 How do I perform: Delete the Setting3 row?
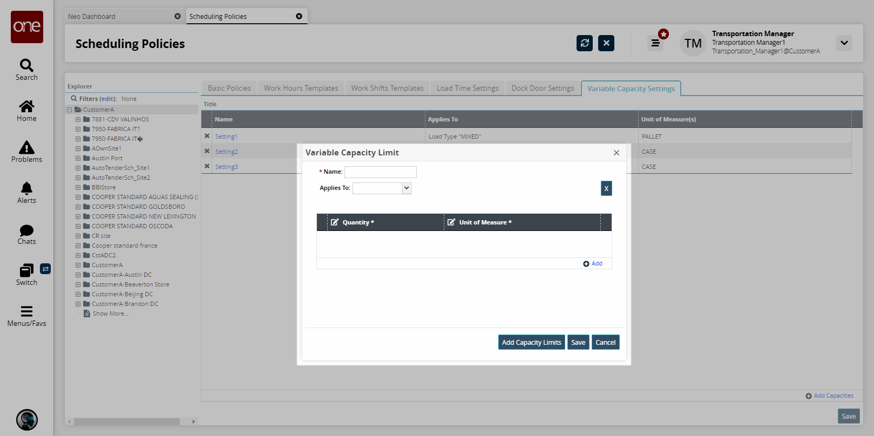click(x=207, y=166)
